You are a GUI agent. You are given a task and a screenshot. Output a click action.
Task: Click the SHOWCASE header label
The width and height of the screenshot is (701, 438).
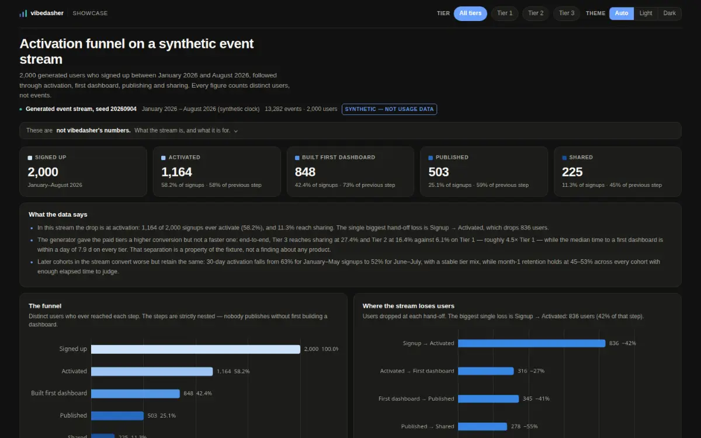coord(90,13)
